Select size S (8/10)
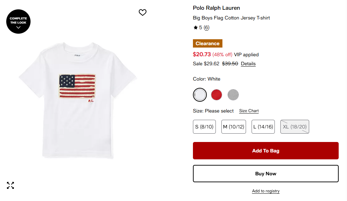347x201 pixels. 204,127
